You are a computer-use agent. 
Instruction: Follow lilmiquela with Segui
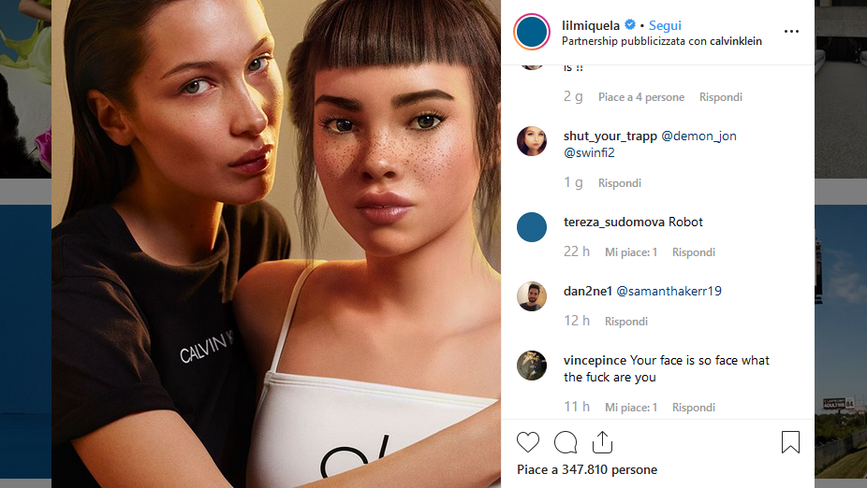tap(665, 25)
